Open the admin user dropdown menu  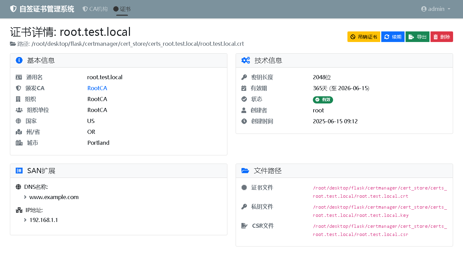click(x=436, y=9)
